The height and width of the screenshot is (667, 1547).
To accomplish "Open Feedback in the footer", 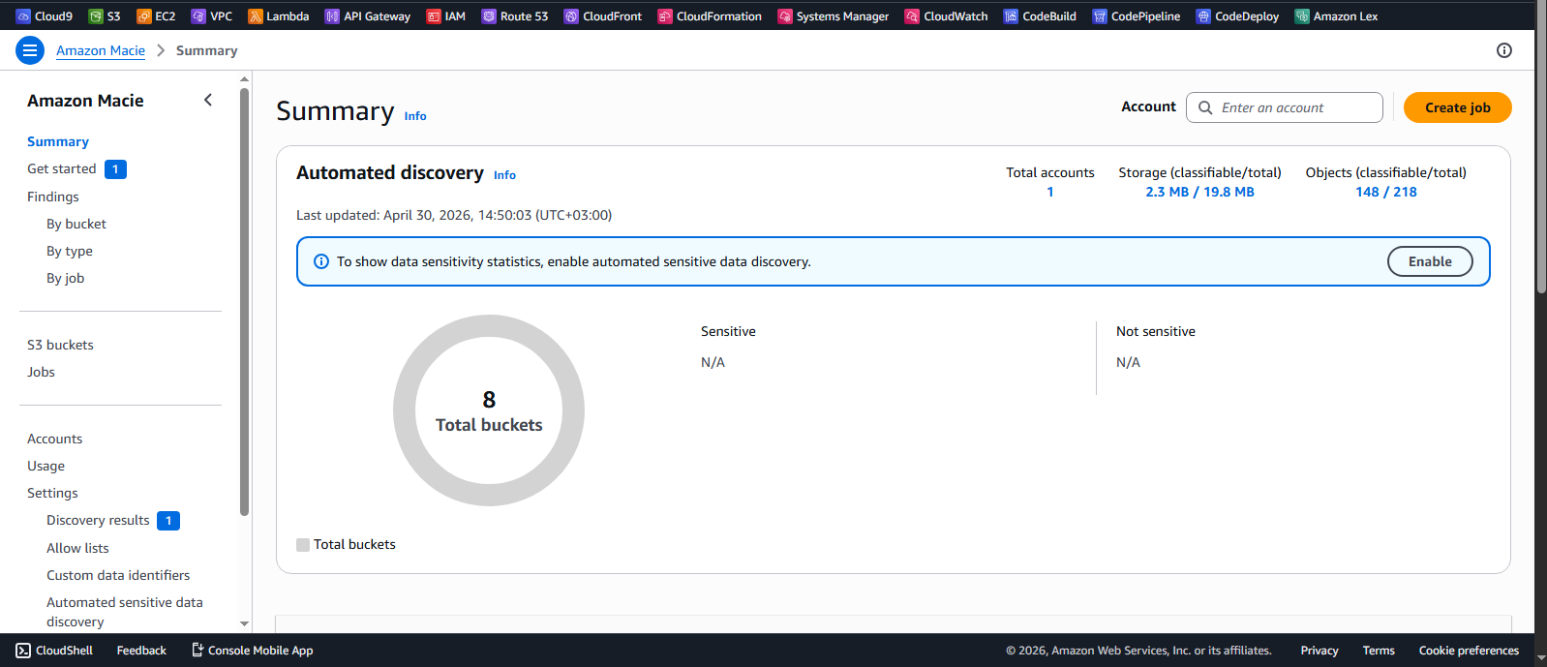I will pos(141,651).
